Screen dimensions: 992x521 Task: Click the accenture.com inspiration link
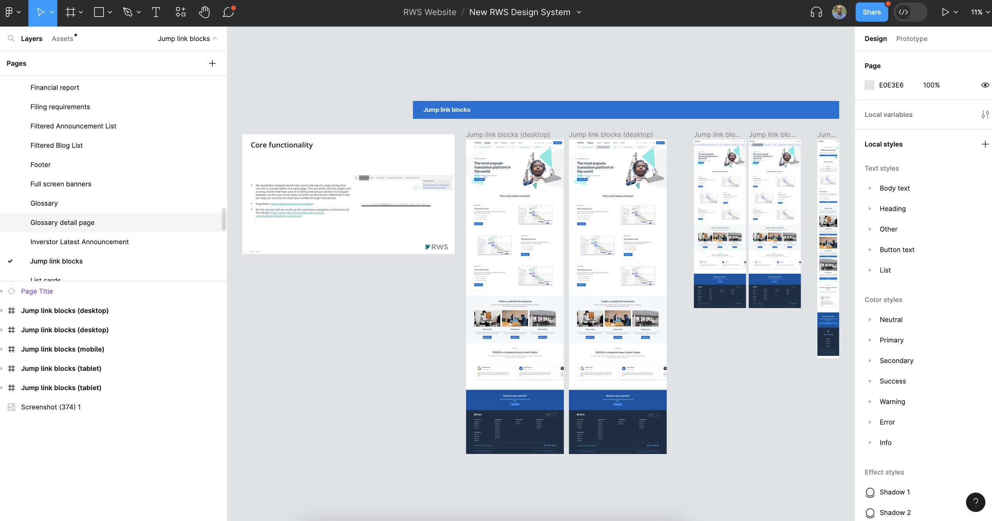tap(292, 204)
